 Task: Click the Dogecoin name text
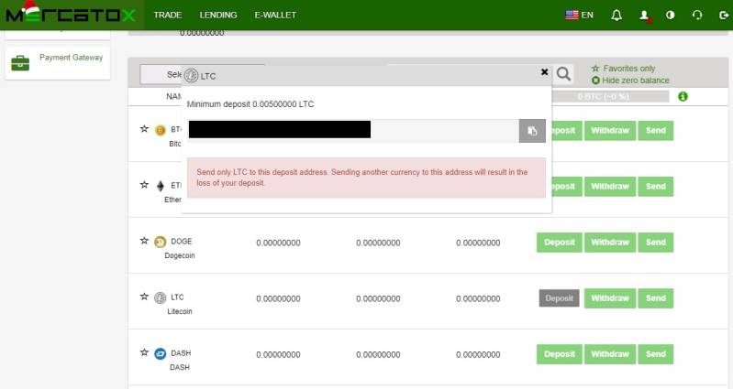pos(180,255)
